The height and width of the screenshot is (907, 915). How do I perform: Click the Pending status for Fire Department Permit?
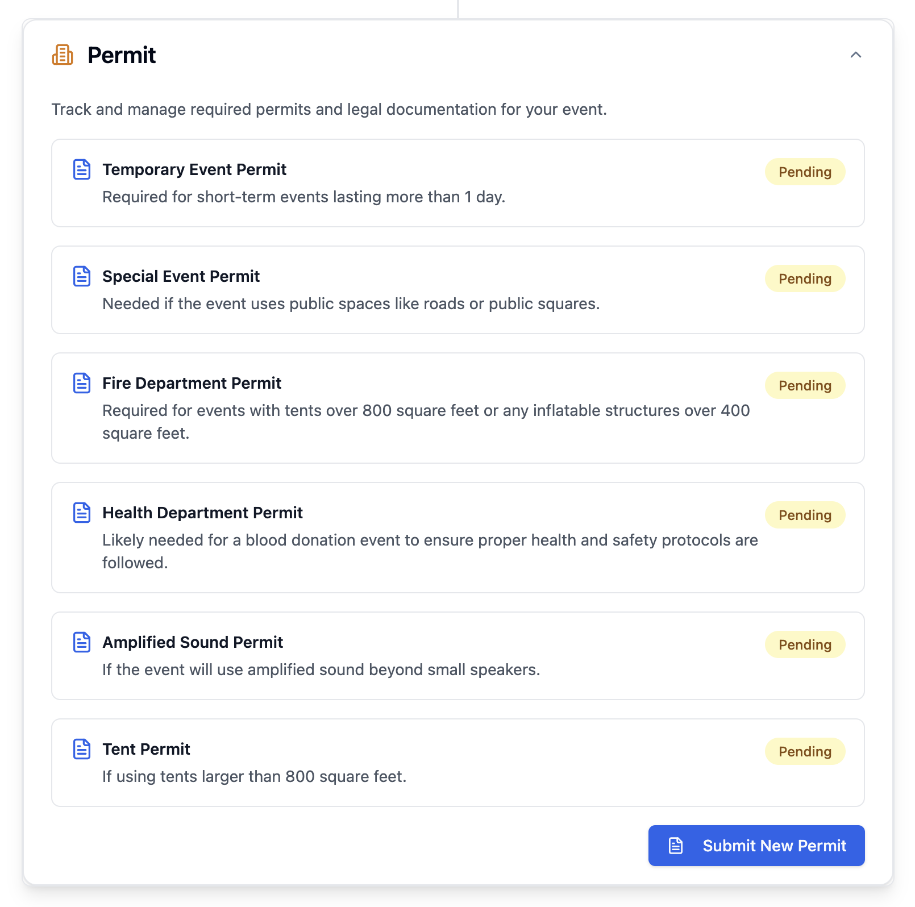[805, 385]
